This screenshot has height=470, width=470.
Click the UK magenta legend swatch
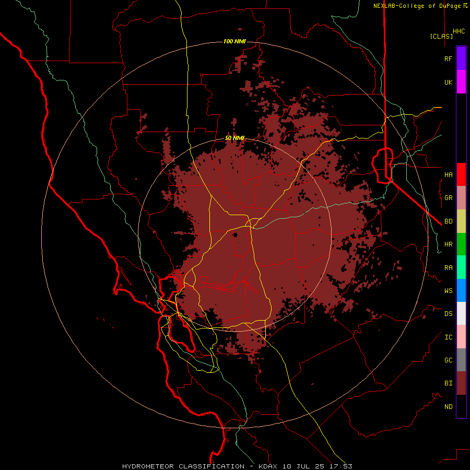[461, 82]
